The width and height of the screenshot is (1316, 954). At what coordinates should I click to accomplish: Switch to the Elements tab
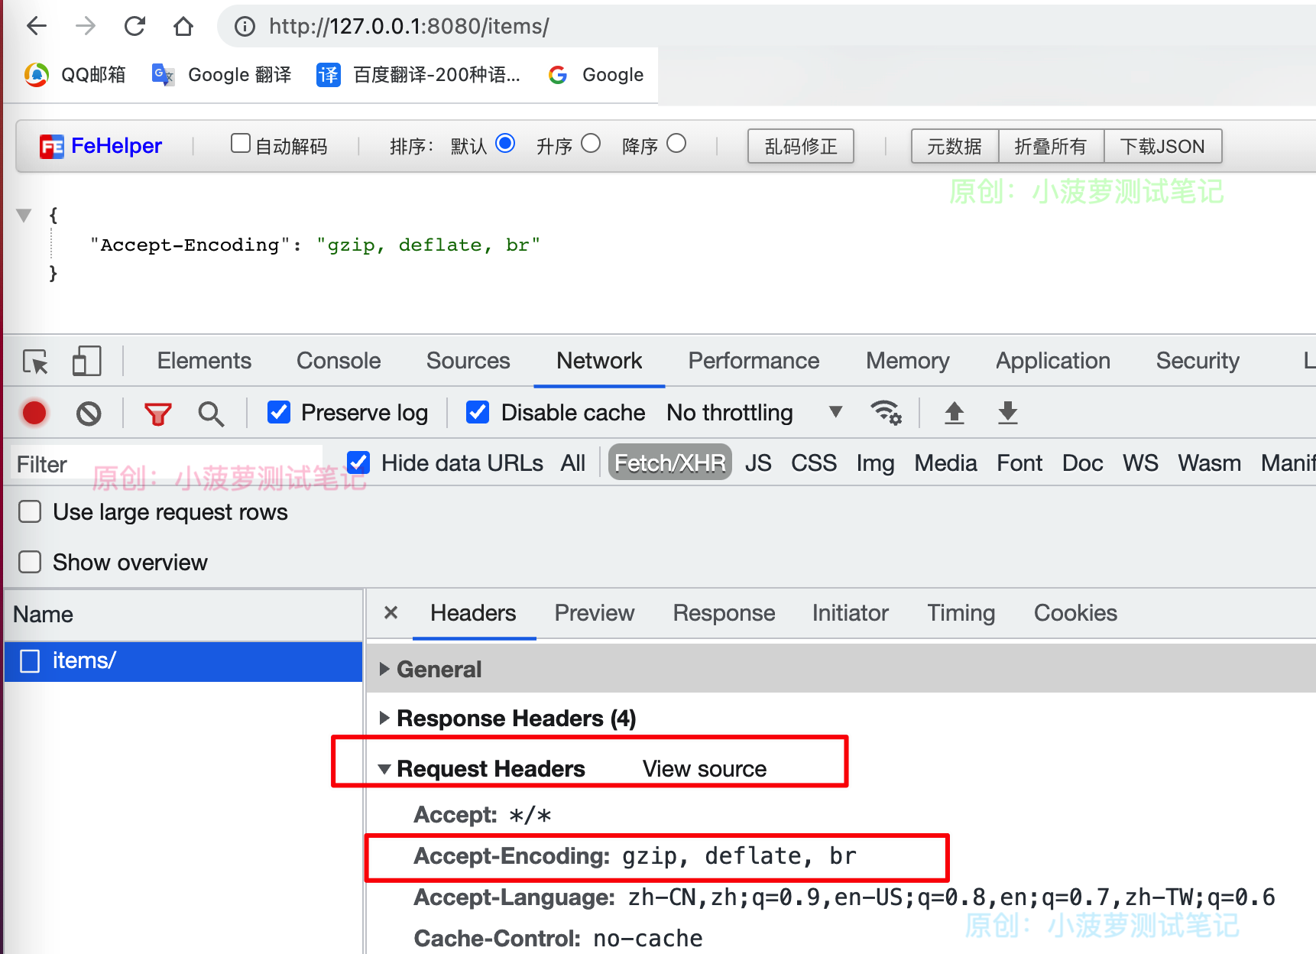coord(204,361)
